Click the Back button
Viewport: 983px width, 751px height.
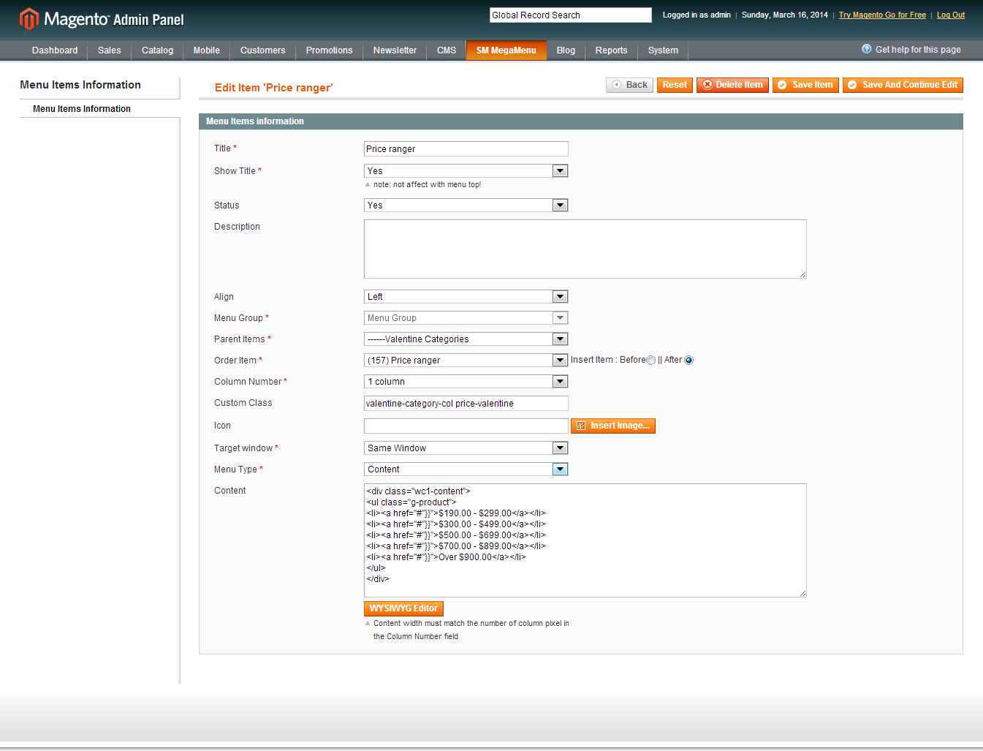[x=629, y=85]
